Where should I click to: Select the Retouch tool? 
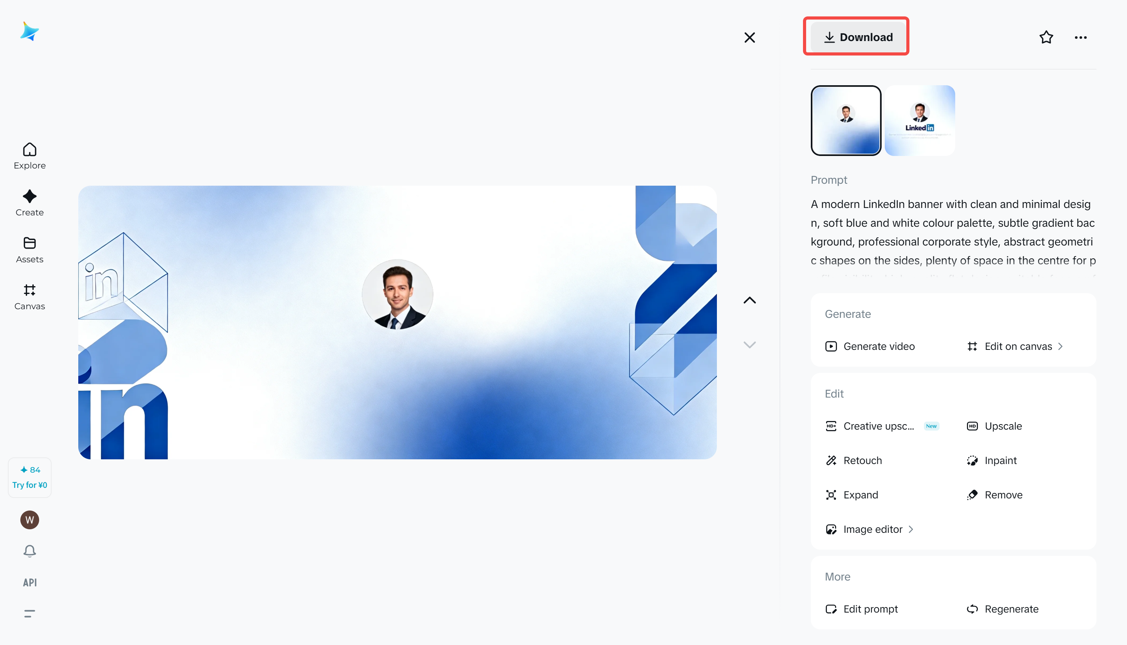[x=862, y=460]
